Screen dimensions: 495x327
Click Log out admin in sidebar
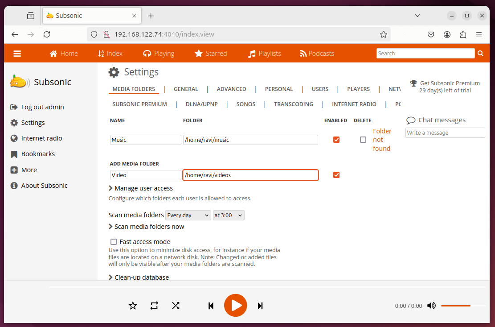pos(42,107)
